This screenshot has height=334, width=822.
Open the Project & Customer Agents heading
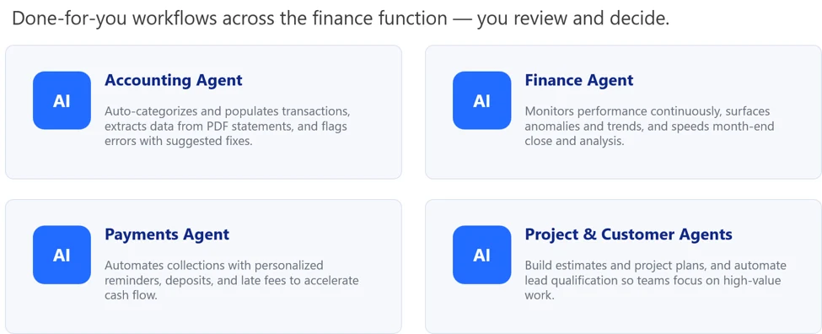tap(628, 234)
